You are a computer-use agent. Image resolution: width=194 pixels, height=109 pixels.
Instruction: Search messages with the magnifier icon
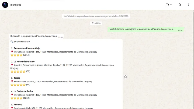coord(180,5)
